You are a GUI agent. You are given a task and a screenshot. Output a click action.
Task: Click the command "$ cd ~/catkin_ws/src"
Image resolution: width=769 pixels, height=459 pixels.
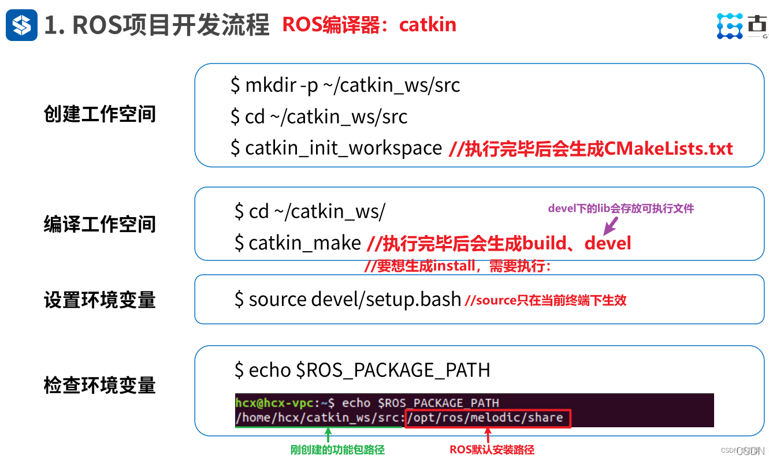319,117
